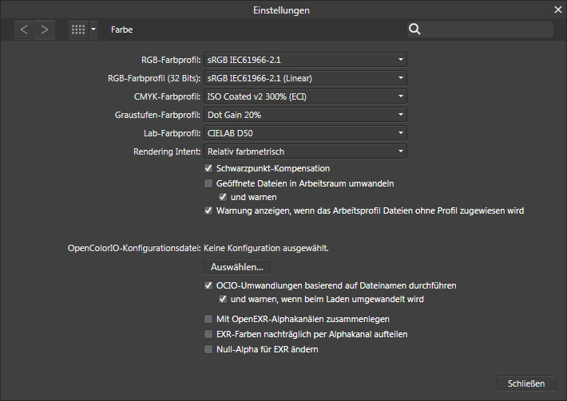
Task: Uncheck OCIO-Umwandlungen basierend auf Dateinamen
Action: (x=208, y=285)
